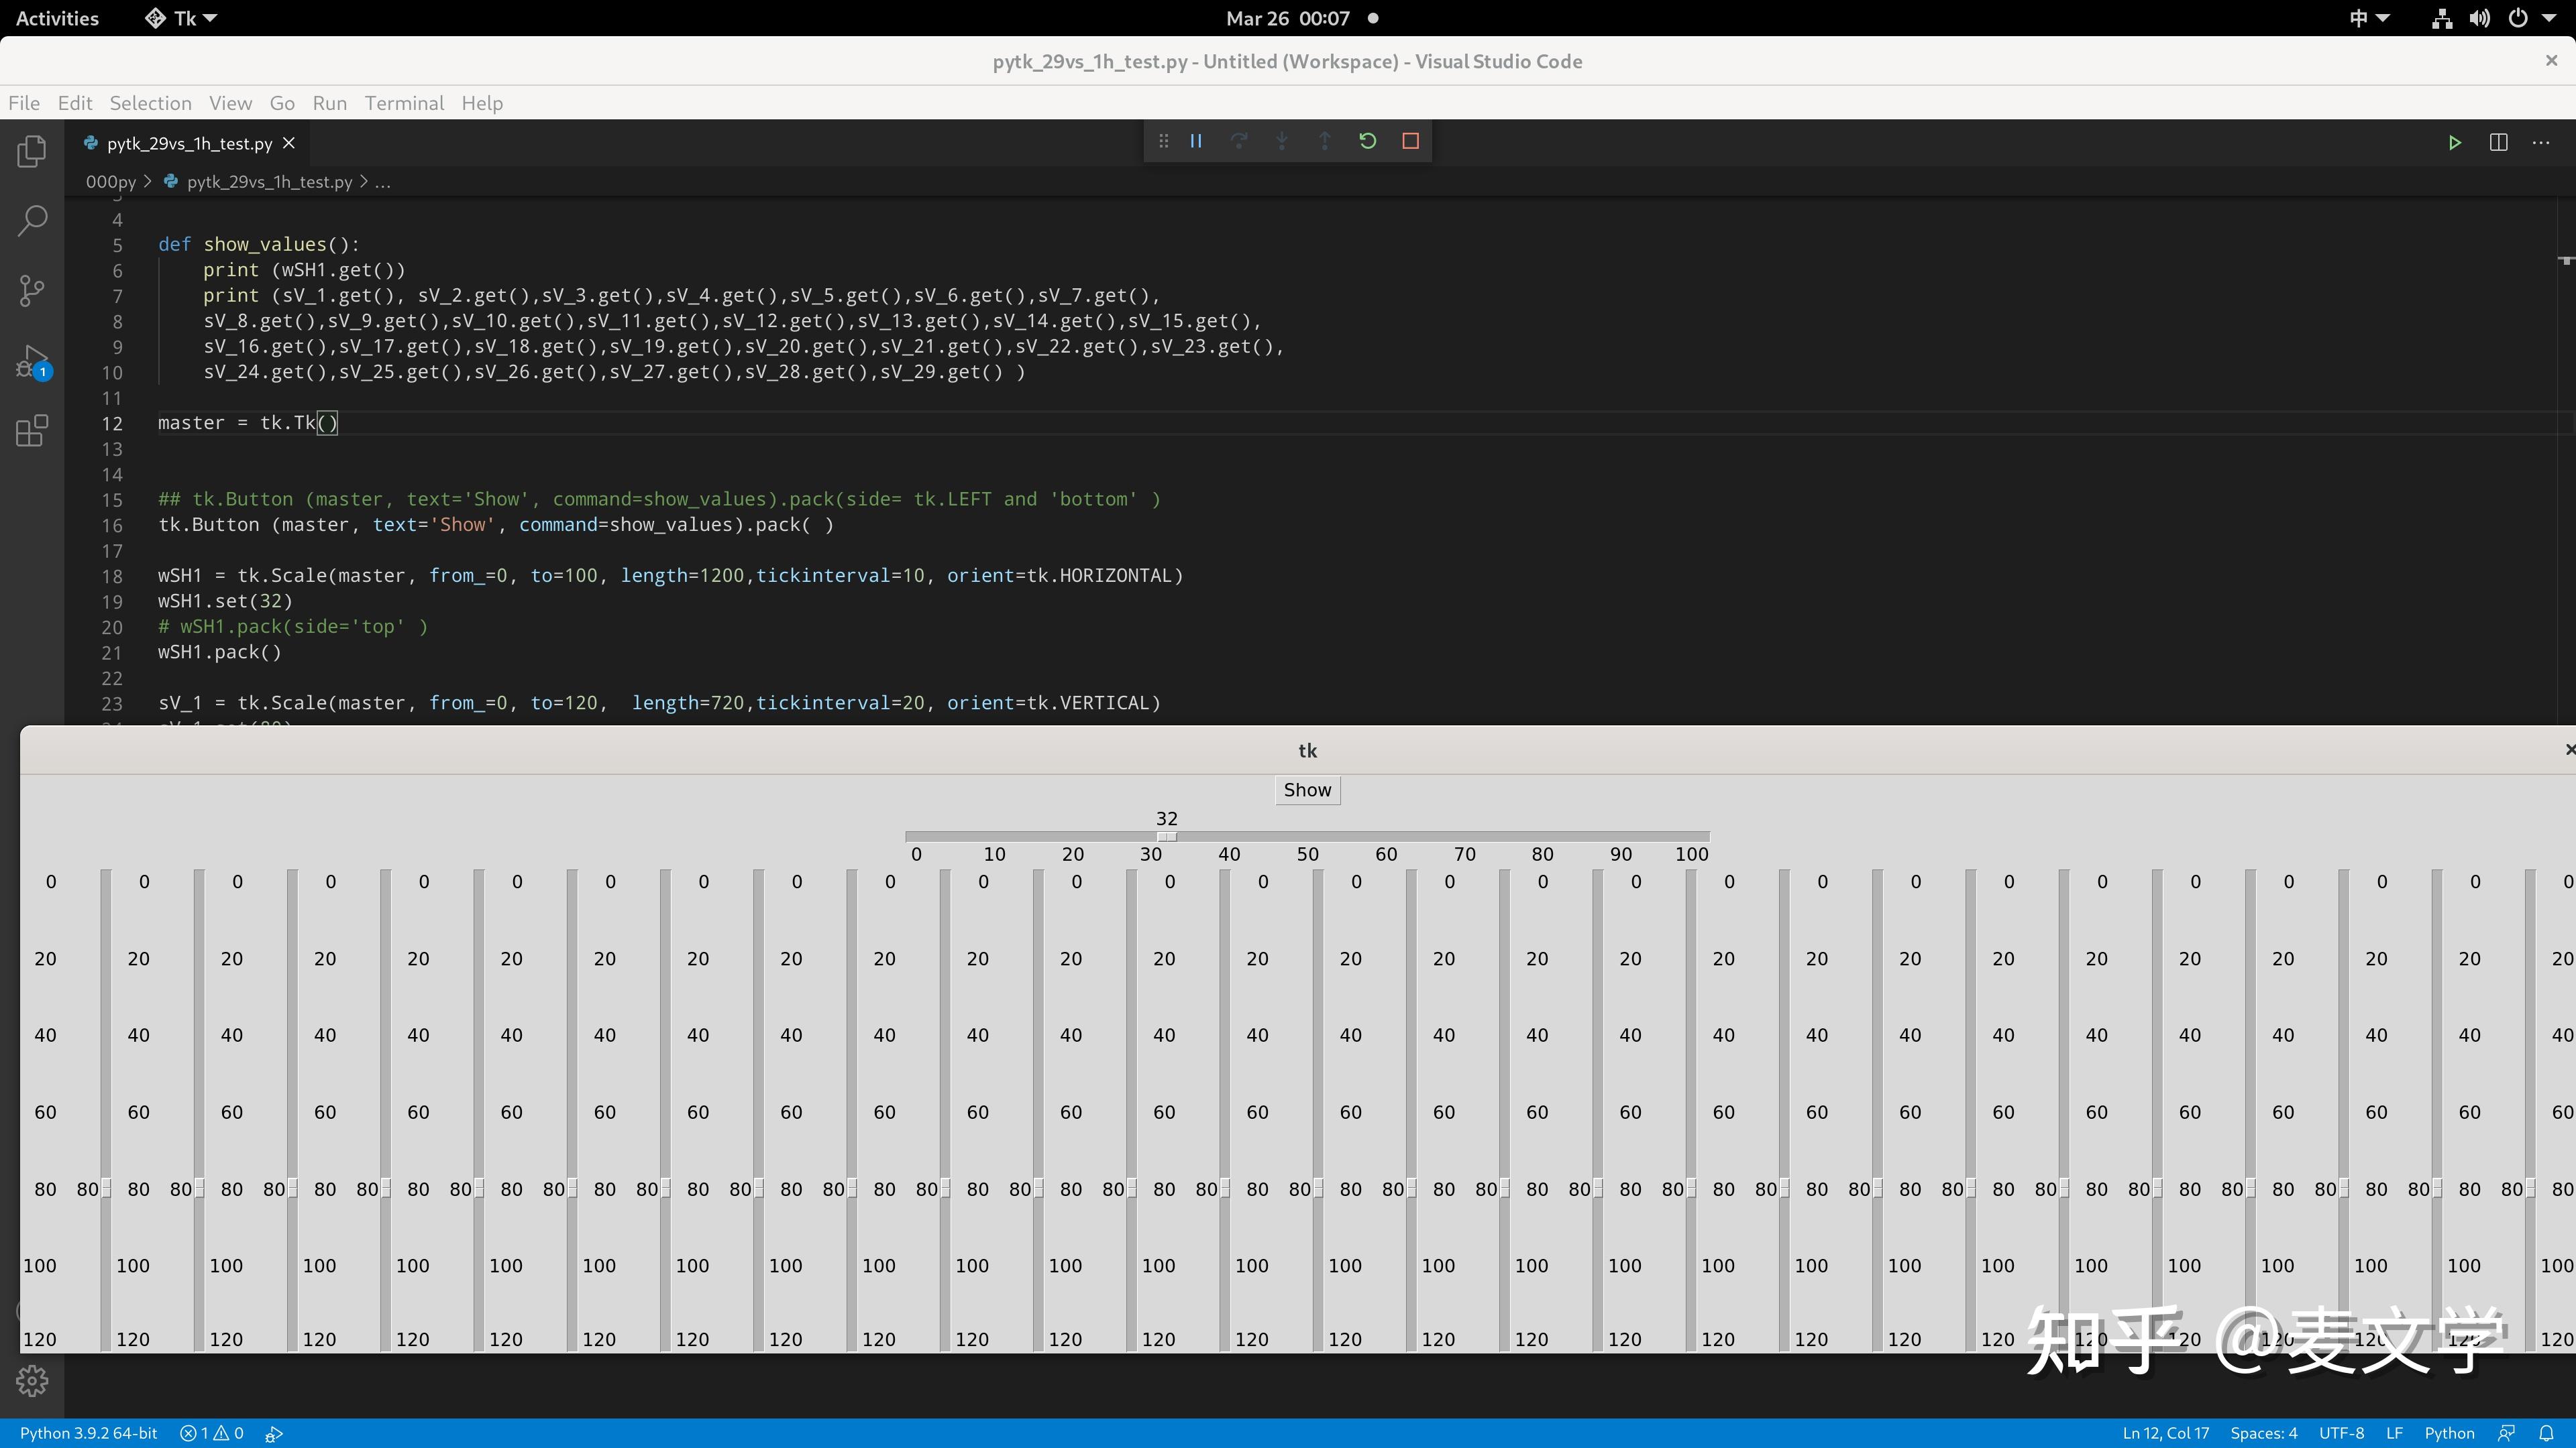Image resolution: width=2576 pixels, height=1448 pixels.
Task: Pause the debug session
Action: point(1196,141)
